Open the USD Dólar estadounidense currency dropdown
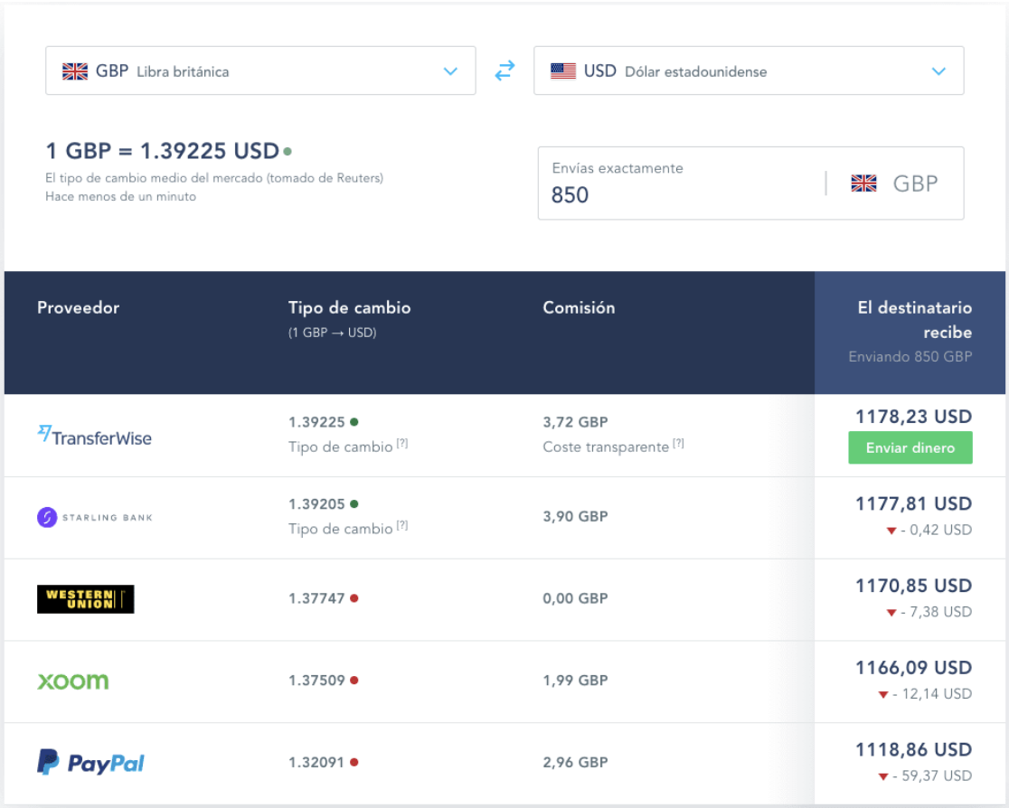Viewport: 1009px width, 808px height. [x=749, y=70]
